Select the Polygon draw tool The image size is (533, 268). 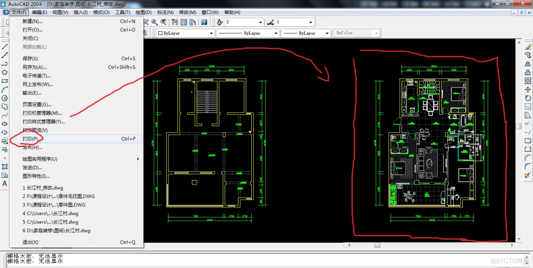[5, 72]
